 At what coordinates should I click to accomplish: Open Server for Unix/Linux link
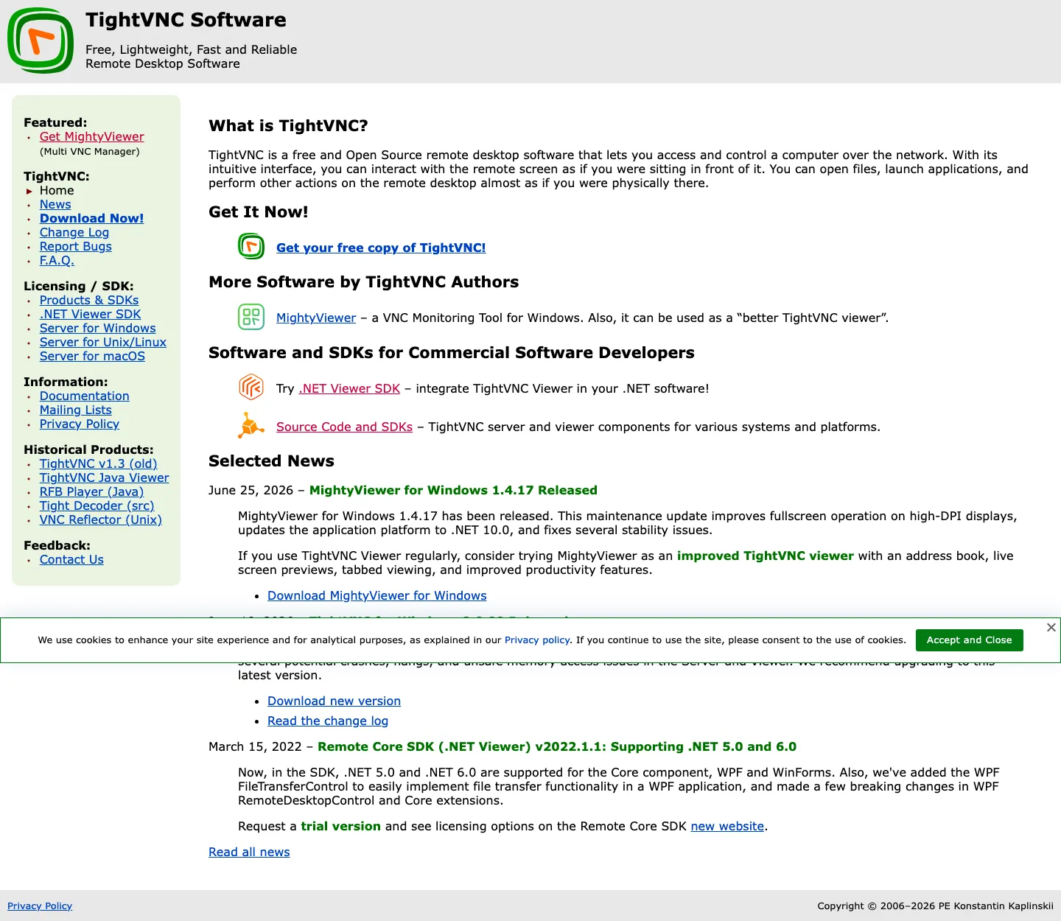coord(103,342)
